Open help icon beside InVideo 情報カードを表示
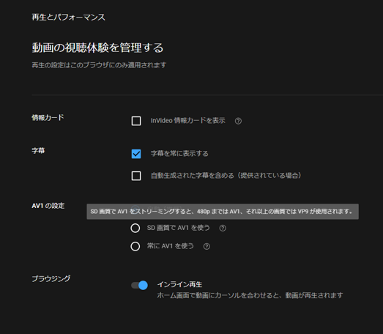This screenshot has width=383, height=334. 238,121
